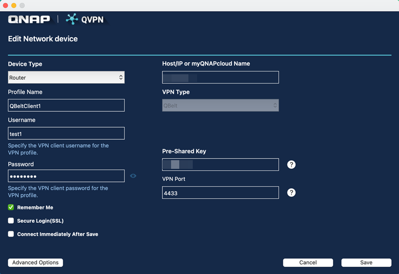Open the Device Type dropdown
Screen dimensions: 399x274
(x=66, y=77)
